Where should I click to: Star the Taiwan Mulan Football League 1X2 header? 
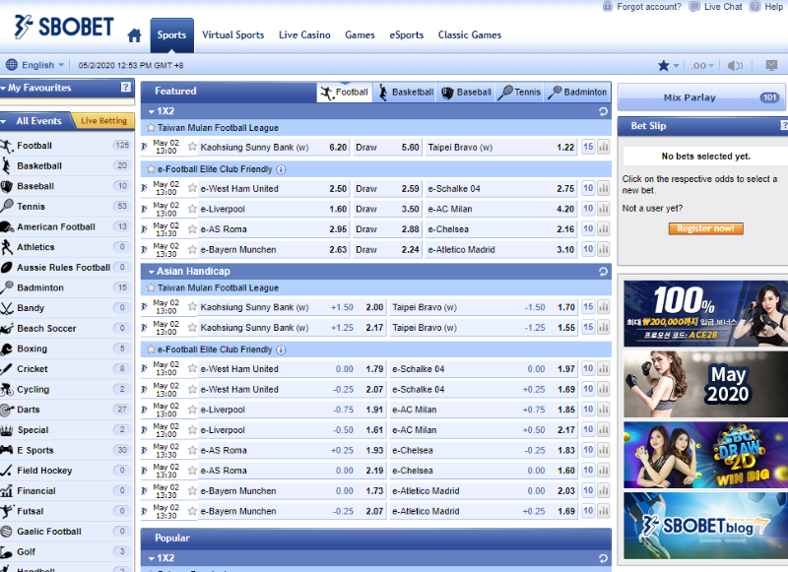point(151,128)
